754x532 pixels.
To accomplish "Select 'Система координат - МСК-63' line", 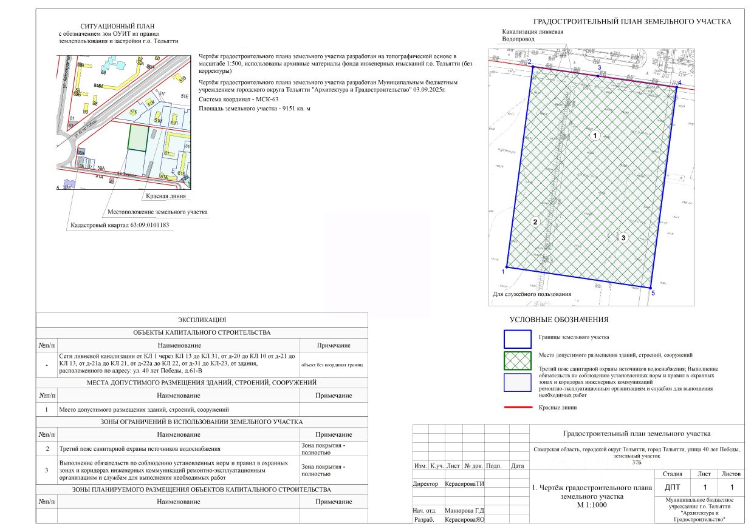I will 239,99.
